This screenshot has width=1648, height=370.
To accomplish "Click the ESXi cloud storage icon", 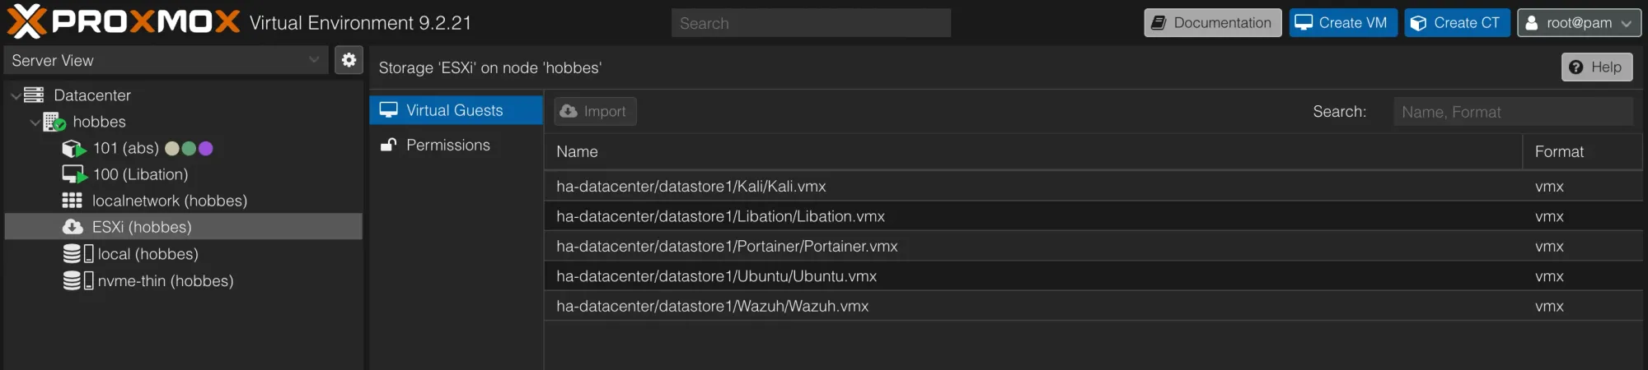I will [x=73, y=227].
